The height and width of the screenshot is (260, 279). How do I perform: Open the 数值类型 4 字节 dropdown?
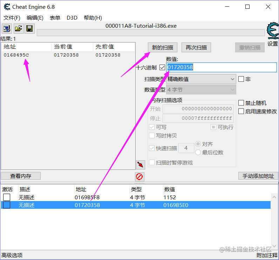click(x=201, y=90)
